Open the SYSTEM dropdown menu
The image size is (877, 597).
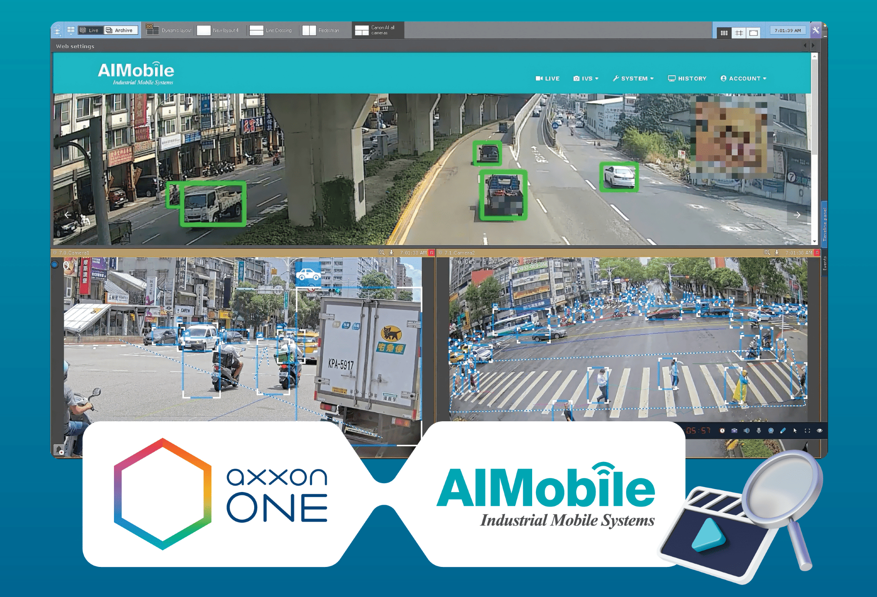633,78
